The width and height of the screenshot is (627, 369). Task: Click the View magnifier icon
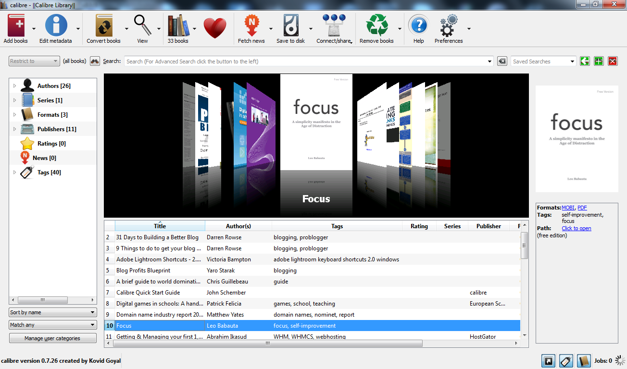point(142,25)
